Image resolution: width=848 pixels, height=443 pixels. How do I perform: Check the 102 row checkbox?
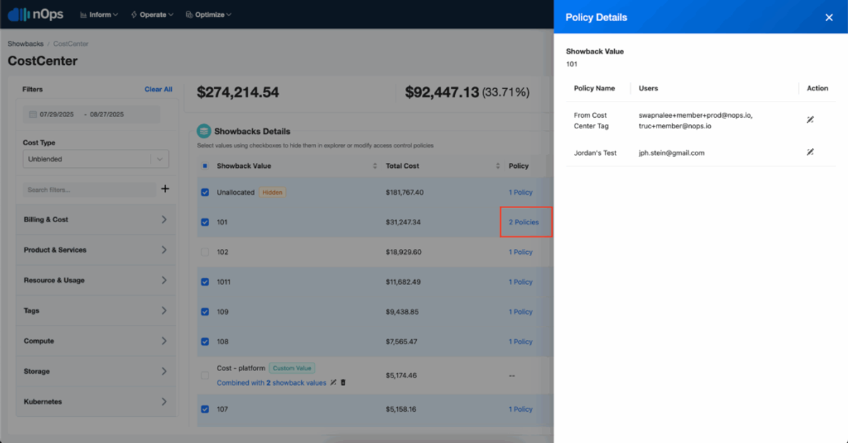205,252
